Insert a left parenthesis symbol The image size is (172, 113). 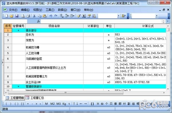tap(6, 104)
